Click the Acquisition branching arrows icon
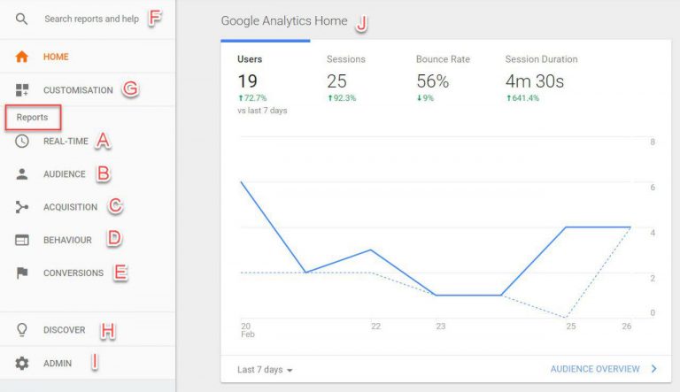Viewport: 680px width, 392px height. pos(22,207)
